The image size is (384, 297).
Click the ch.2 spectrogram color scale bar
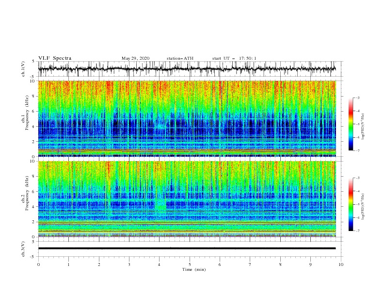(351, 204)
